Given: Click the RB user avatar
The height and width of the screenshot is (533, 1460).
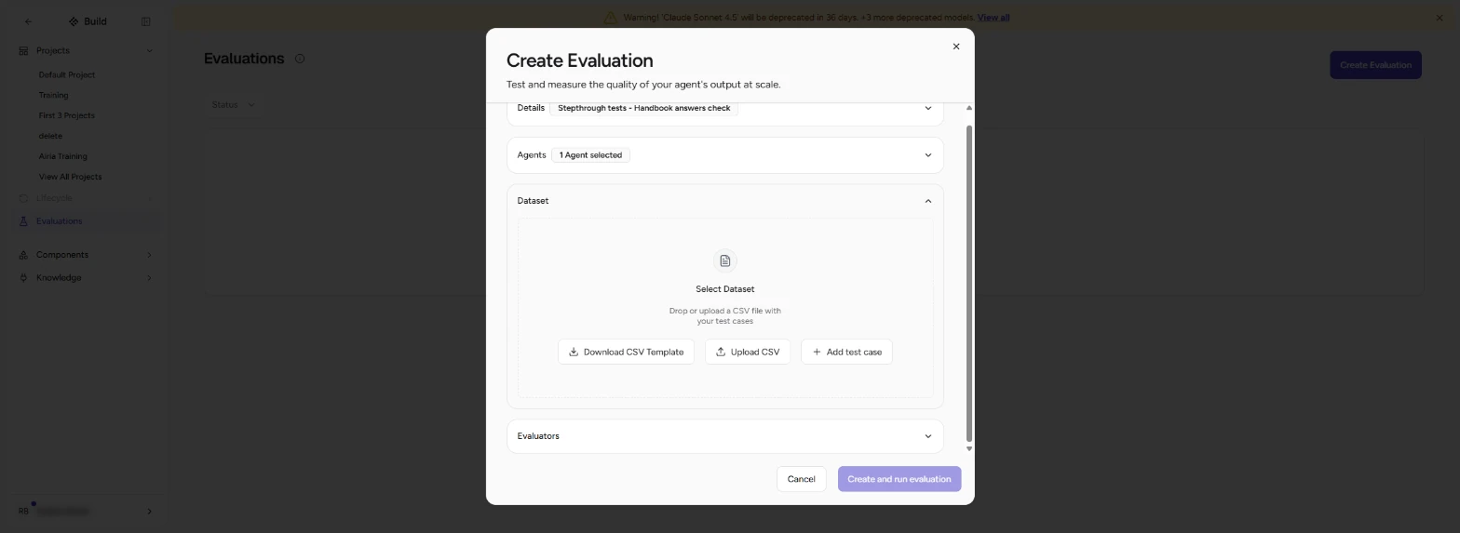Looking at the screenshot, I should pos(24,512).
